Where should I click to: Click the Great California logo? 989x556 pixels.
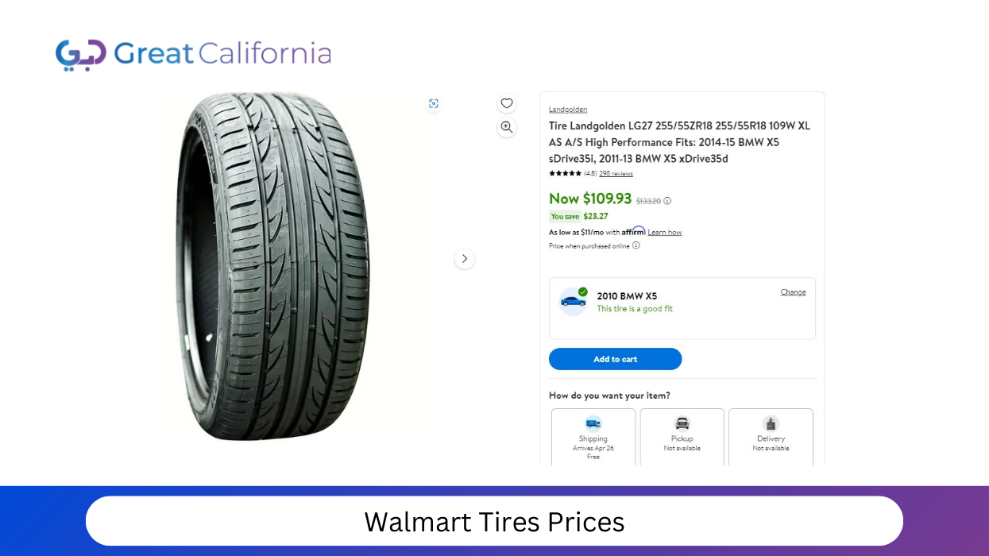click(193, 54)
